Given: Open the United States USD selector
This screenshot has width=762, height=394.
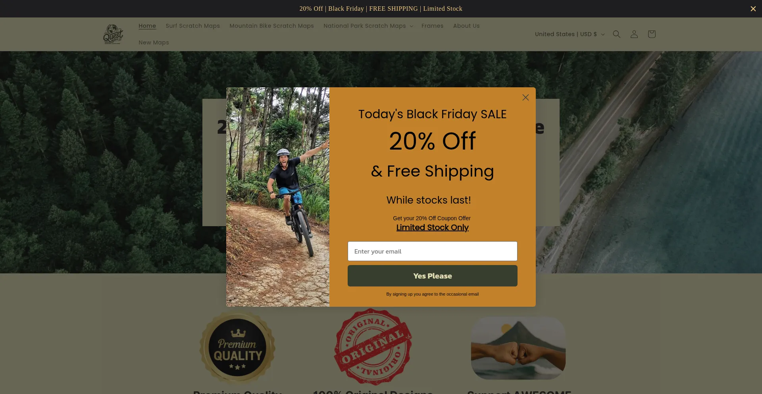Looking at the screenshot, I should click(570, 34).
